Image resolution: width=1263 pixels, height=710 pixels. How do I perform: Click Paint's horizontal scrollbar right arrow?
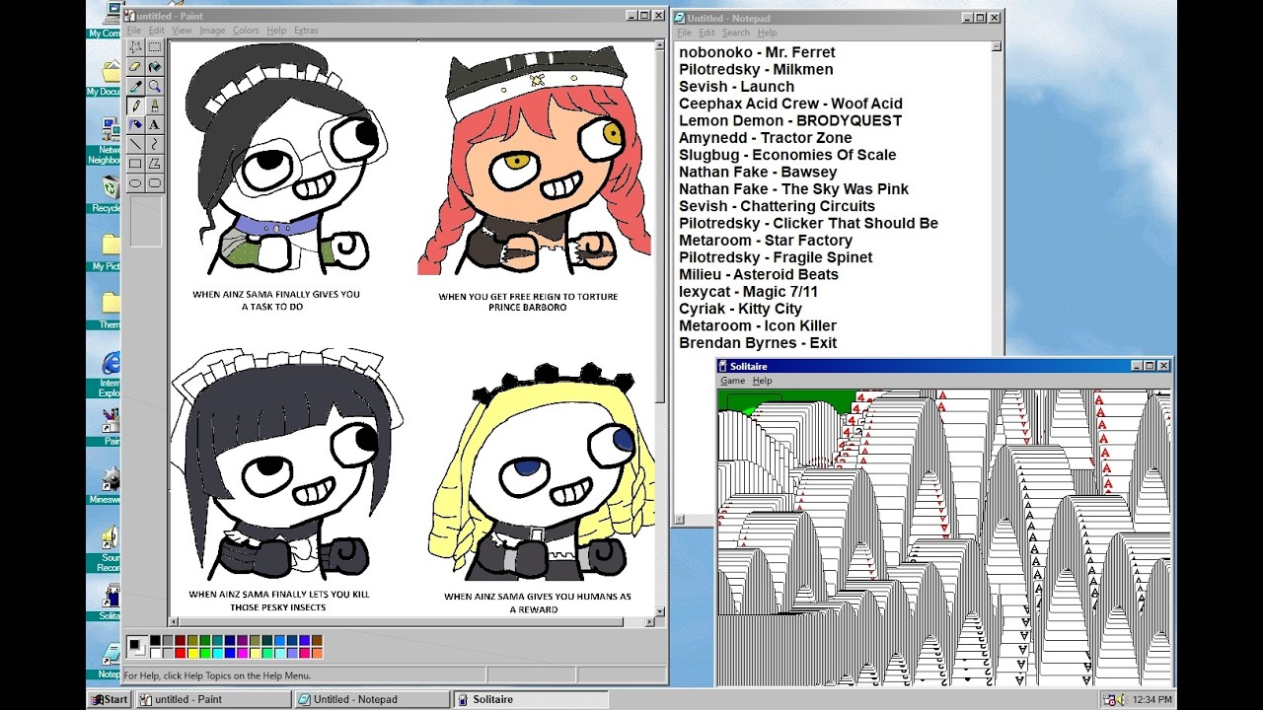[x=650, y=621]
